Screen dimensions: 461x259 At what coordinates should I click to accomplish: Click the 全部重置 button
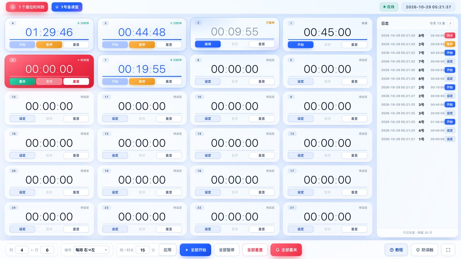[255, 250]
